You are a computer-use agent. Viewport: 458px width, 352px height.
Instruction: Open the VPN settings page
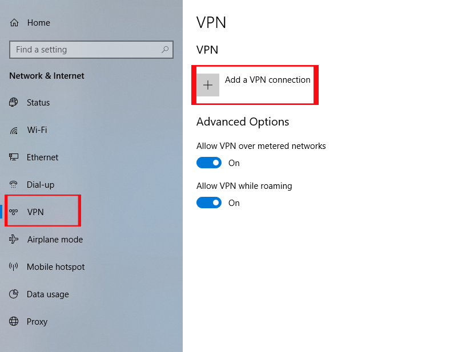coord(35,212)
